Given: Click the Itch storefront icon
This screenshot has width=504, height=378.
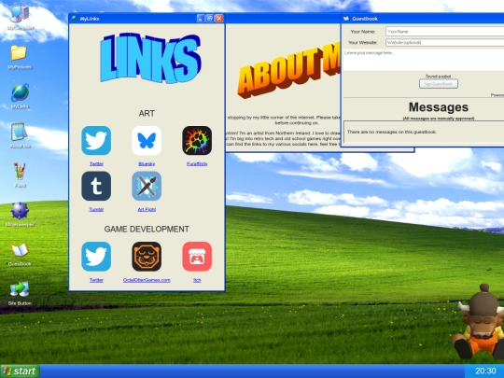Looking at the screenshot, I should coord(197,257).
